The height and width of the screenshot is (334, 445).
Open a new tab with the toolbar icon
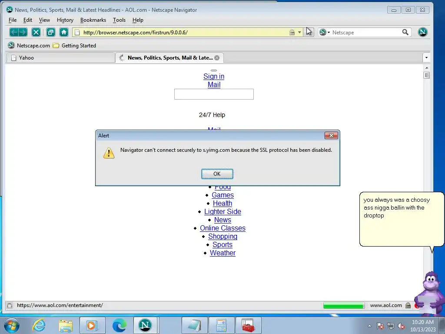pos(50,32)
